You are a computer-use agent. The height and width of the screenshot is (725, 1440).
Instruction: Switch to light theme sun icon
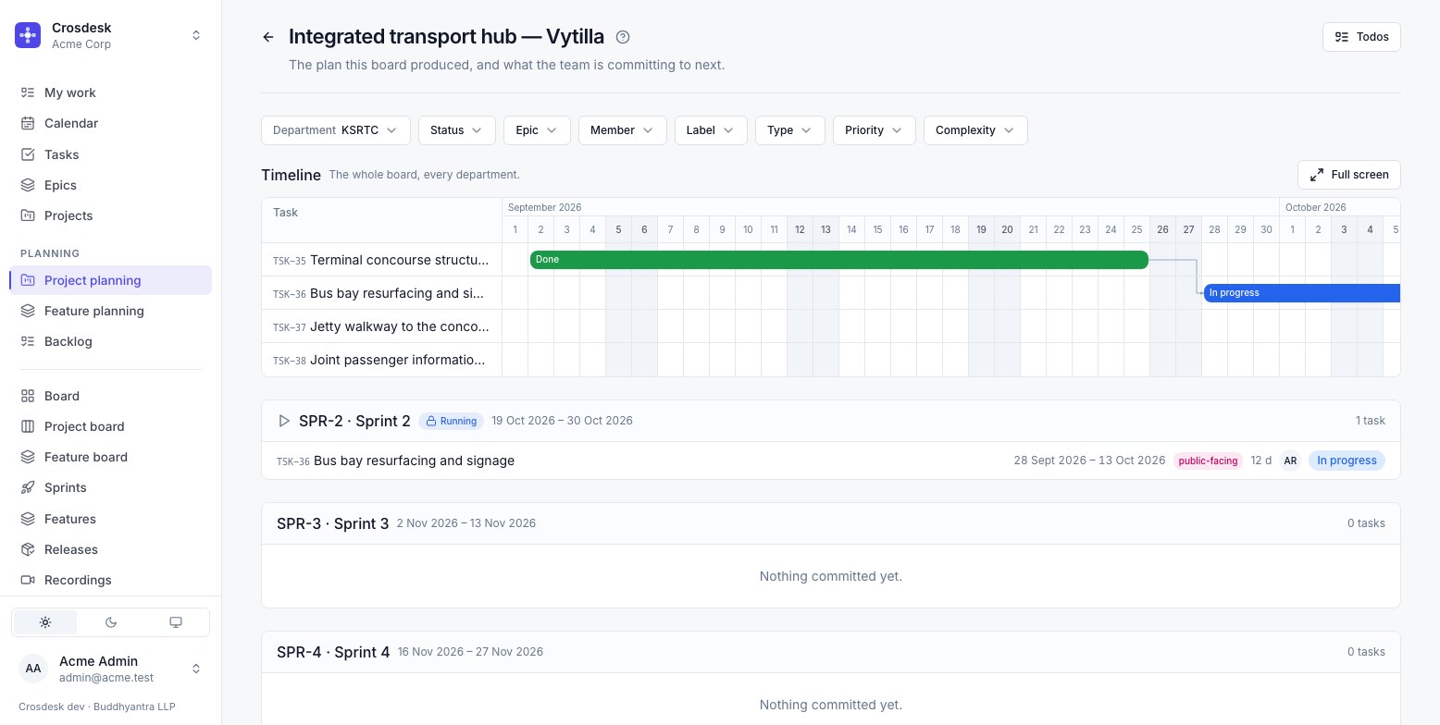point(45,622)
